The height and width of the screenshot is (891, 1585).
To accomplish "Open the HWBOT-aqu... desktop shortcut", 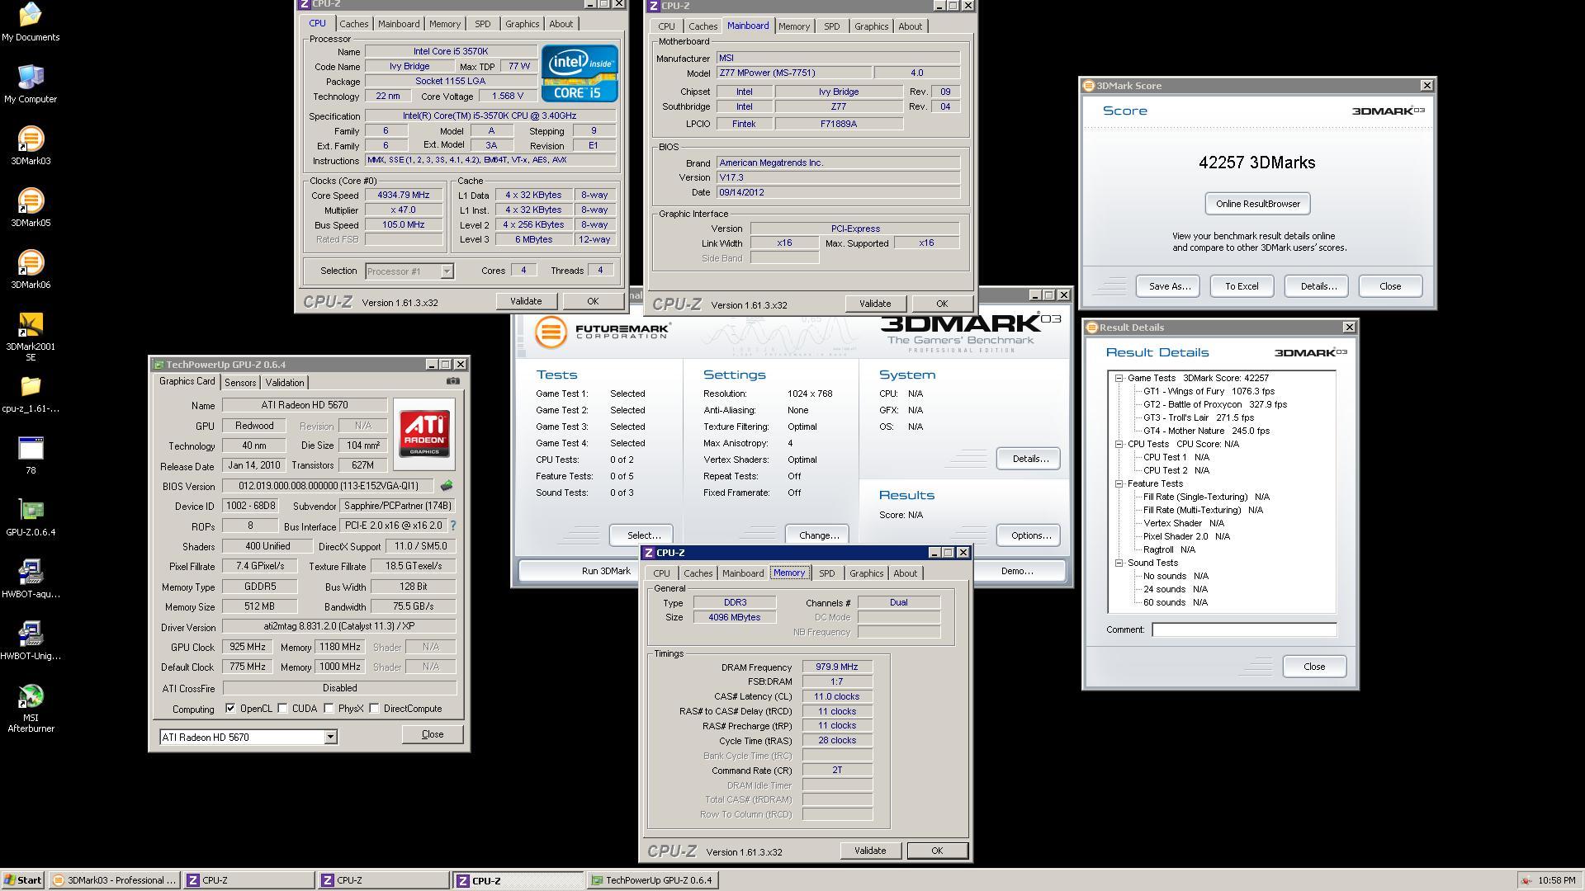I will tap(31, 578).
